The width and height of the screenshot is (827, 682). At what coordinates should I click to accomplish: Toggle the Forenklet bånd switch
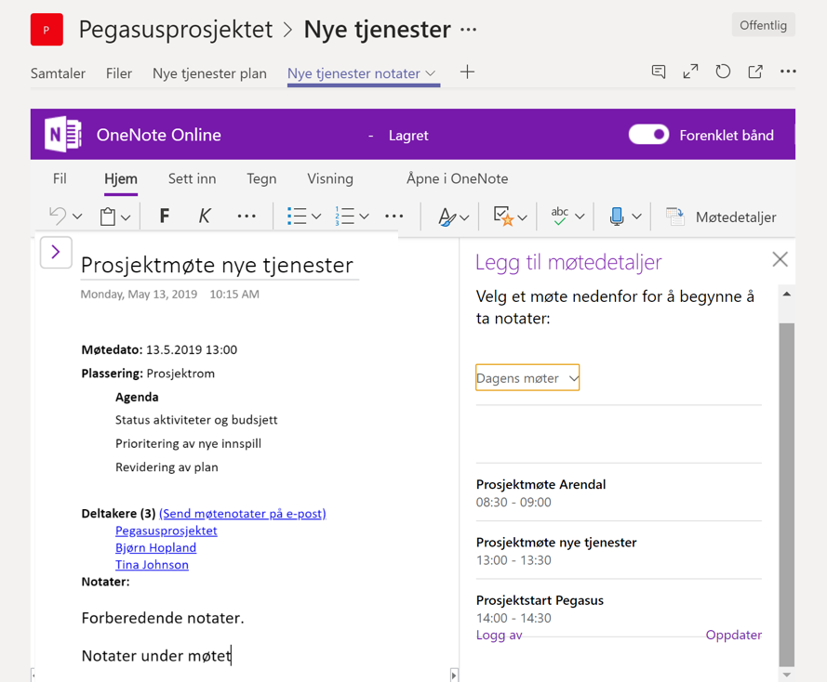click(648, 135)
